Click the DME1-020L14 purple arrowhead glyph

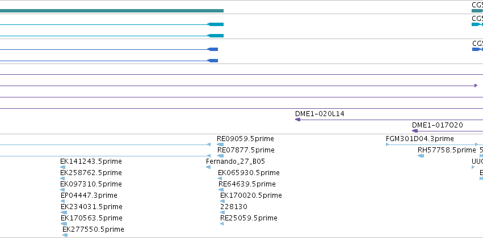tap(297, 120)
